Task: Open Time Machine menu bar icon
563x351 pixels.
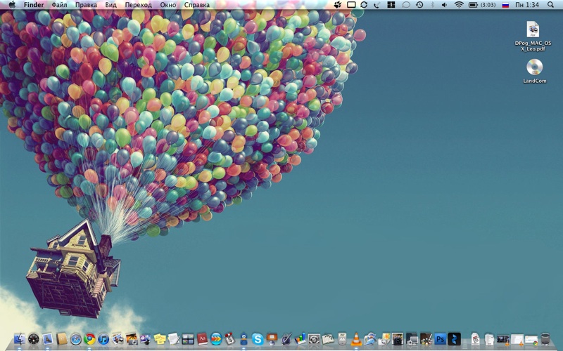Action: click(419, 5)
